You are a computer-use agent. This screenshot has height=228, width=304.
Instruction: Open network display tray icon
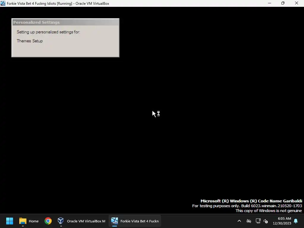258,221
